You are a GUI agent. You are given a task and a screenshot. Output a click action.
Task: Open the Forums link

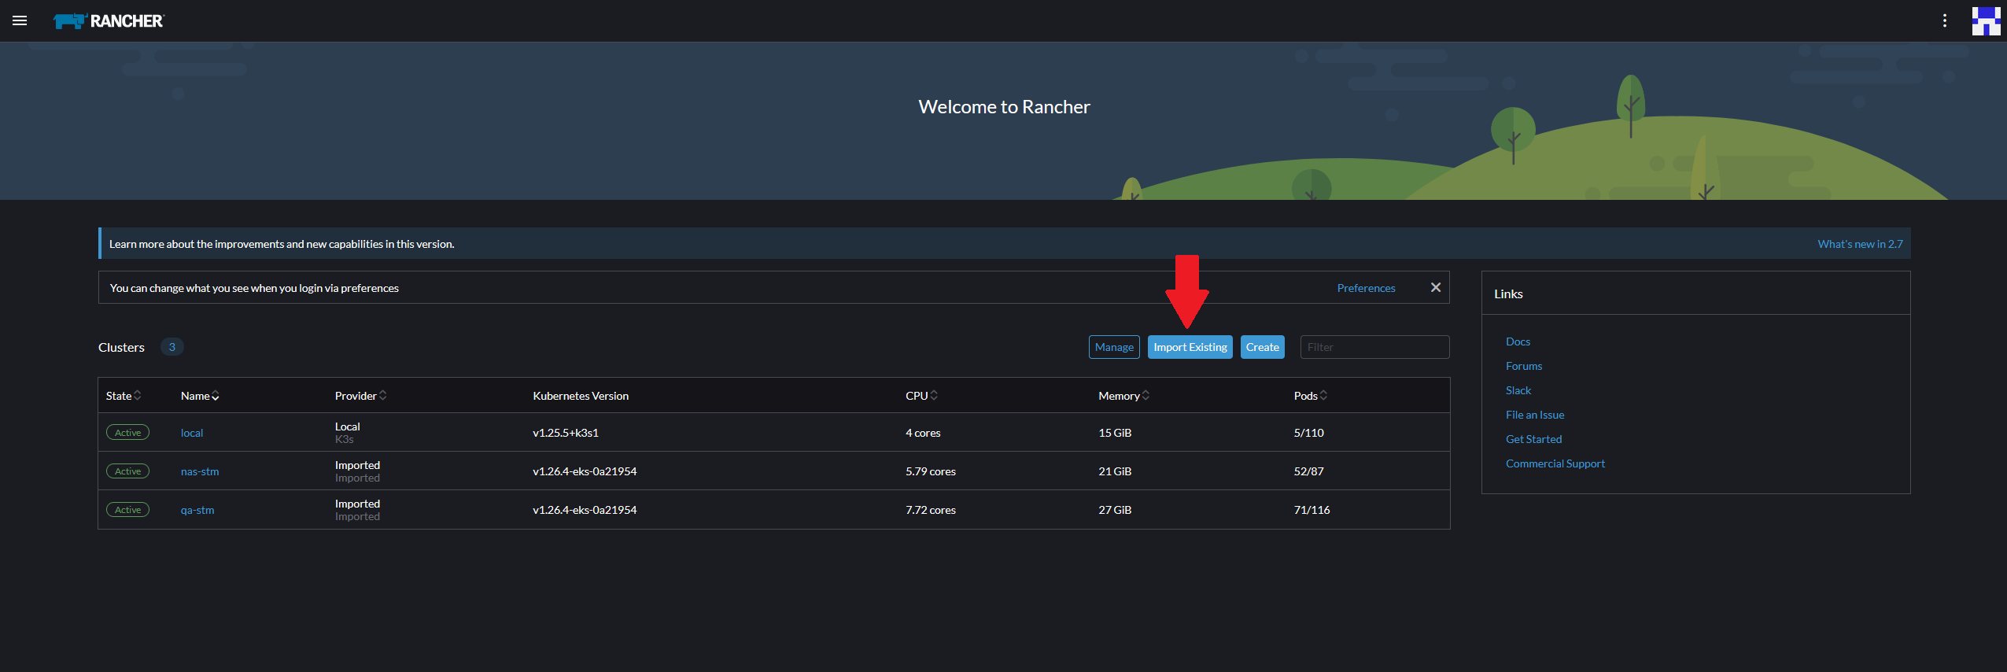(x=1524, y=366)
